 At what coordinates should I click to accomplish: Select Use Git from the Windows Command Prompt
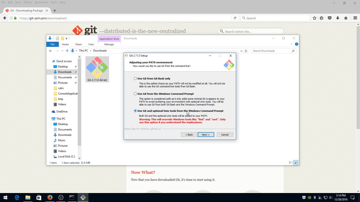coord(135,94)
